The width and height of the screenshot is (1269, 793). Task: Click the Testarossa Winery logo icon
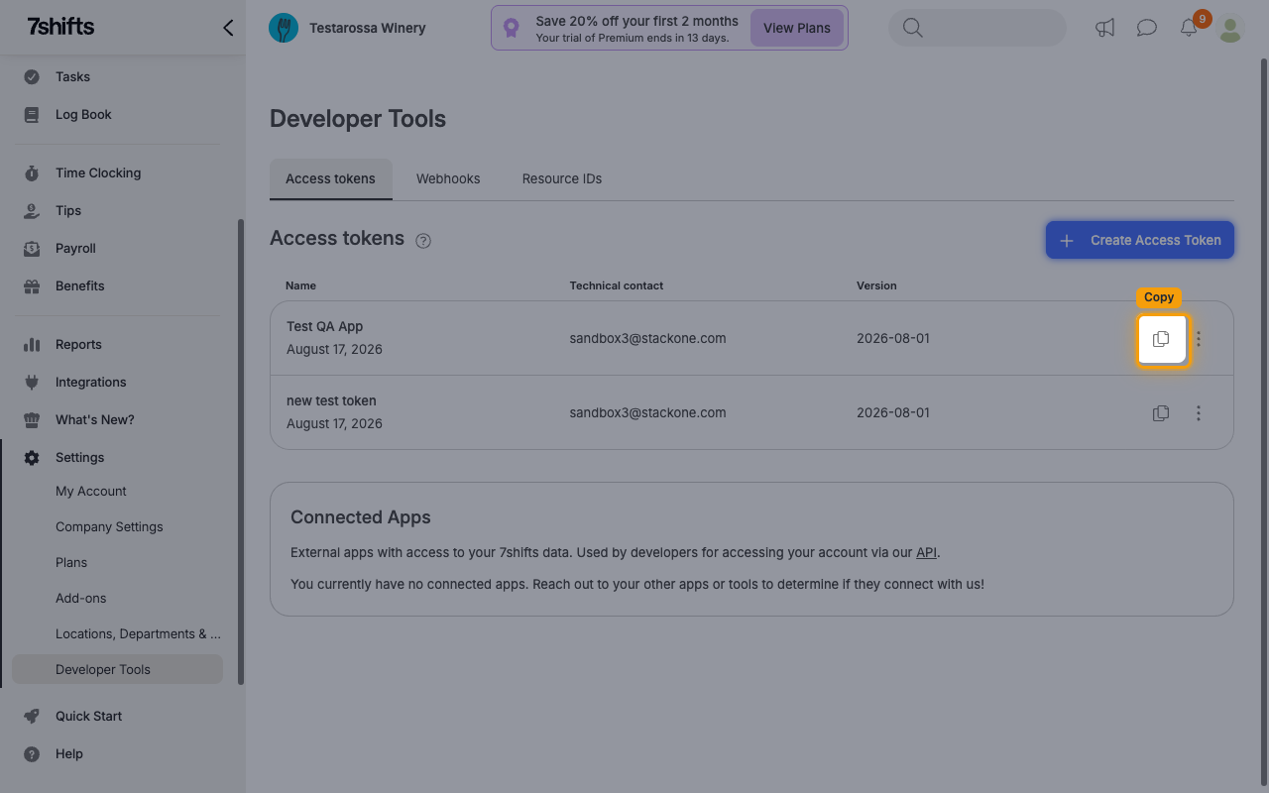(x=284, y=28)
